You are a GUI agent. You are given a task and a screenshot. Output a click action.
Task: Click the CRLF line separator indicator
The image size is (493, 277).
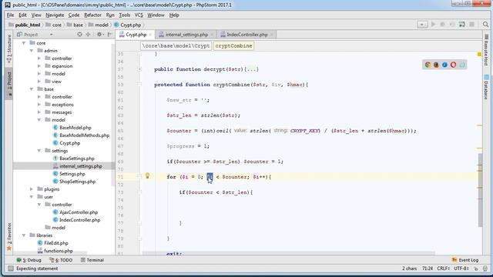click(x=444, y=269)
